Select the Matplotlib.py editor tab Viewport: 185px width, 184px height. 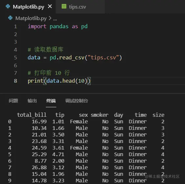[28, 7]
